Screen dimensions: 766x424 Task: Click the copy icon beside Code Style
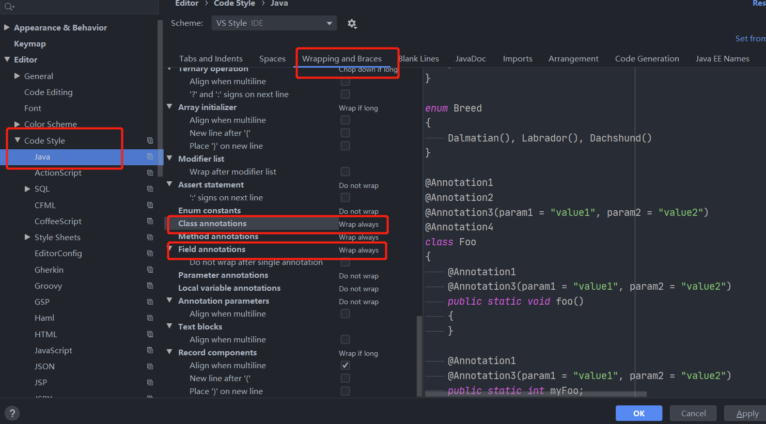(x=150, y=140)
